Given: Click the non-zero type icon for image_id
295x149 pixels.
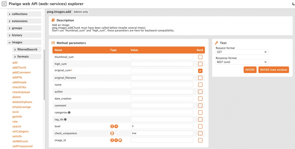Looking at the screenshot, I should click(120, 140).
